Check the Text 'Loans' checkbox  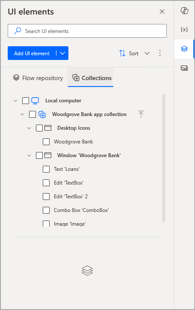point(46,169)
